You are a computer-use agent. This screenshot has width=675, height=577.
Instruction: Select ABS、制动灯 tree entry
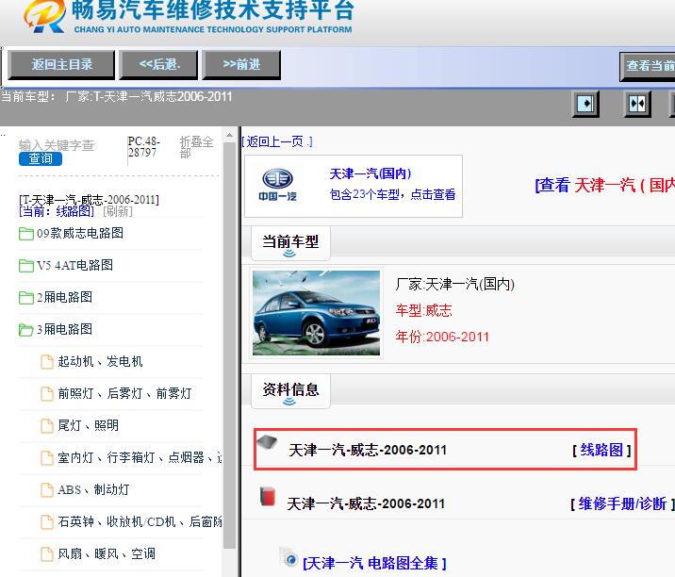[x=93, y=490]
